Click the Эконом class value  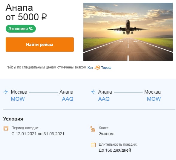[x=106, y=134]
